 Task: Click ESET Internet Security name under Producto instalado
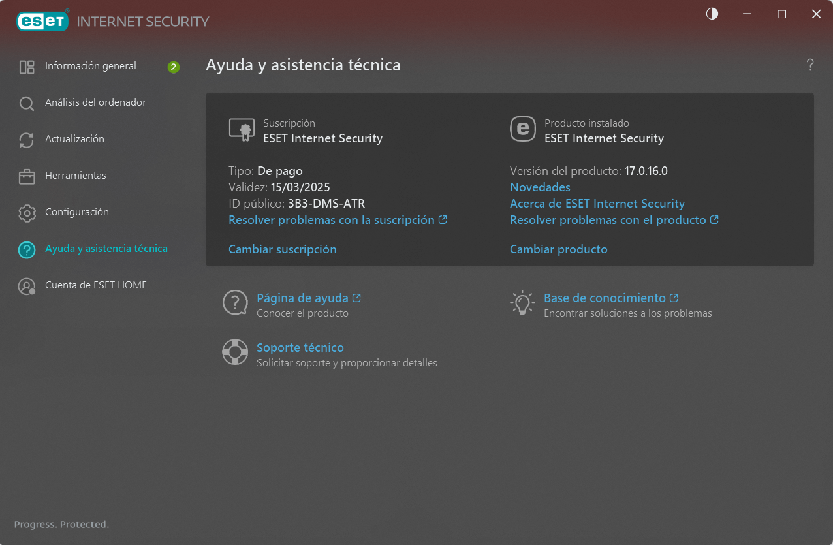[604, 138]
